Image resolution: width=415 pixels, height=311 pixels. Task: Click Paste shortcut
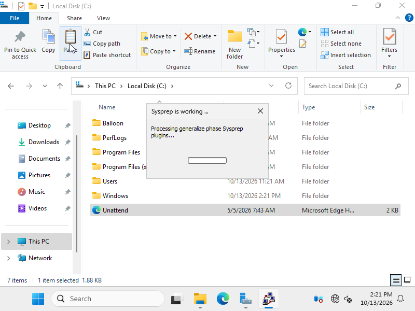tap(107, 55)
